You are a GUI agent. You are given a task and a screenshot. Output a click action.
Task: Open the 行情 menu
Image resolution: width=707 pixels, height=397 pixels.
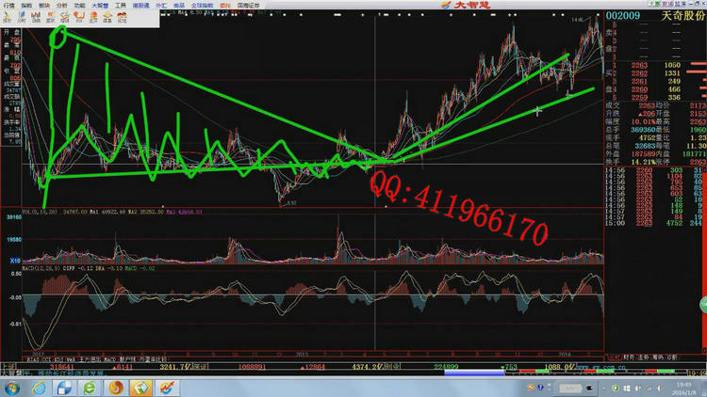(8, 5)
